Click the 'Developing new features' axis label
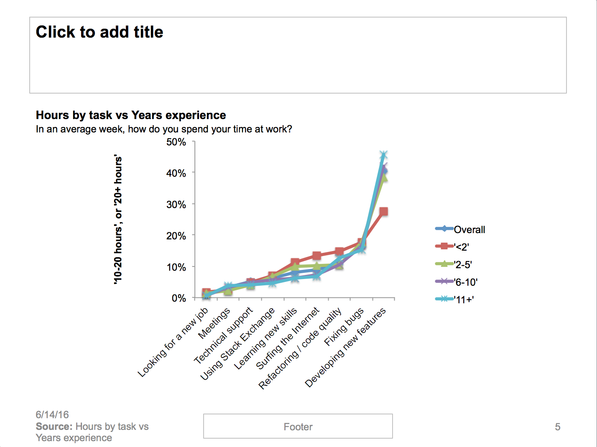597x447 pixels. (x=345, y=348)
